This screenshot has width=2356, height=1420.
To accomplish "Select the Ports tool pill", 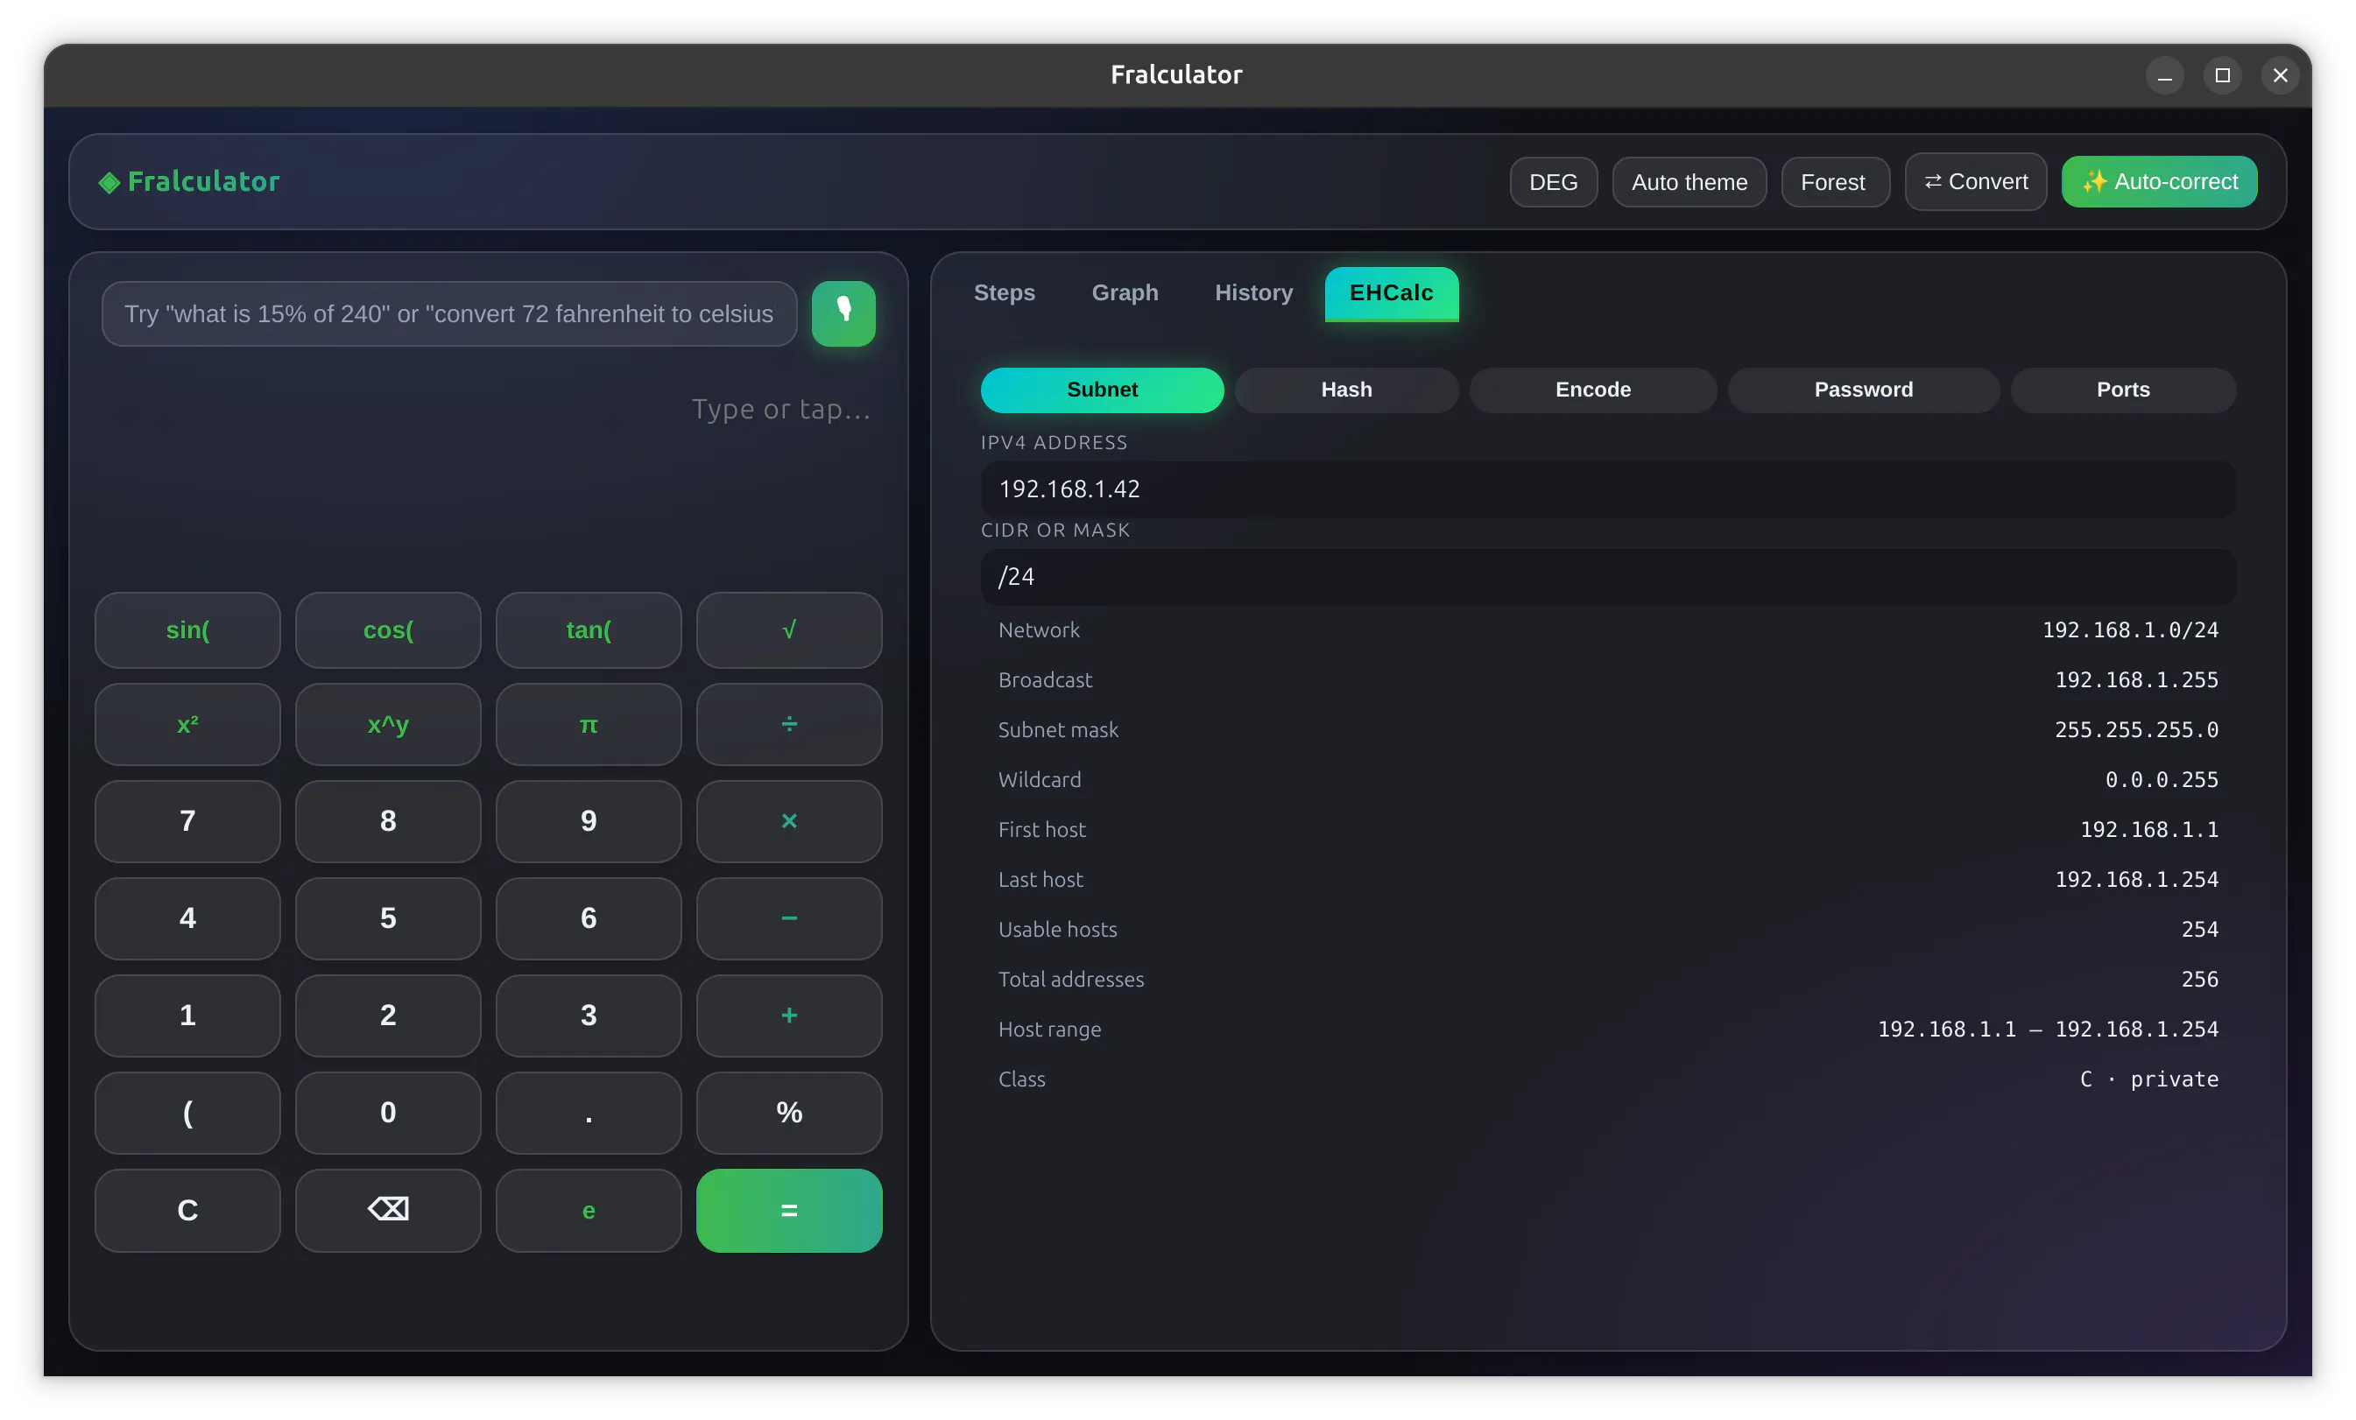I will click(x=2123, y=390).
